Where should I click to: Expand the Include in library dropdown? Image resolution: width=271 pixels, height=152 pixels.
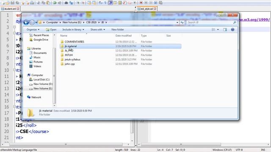tap(73, 30)
